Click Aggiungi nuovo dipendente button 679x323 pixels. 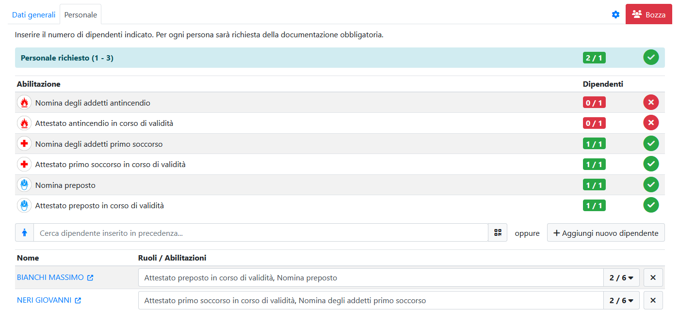pyautogui.click(x=606, y=233)
